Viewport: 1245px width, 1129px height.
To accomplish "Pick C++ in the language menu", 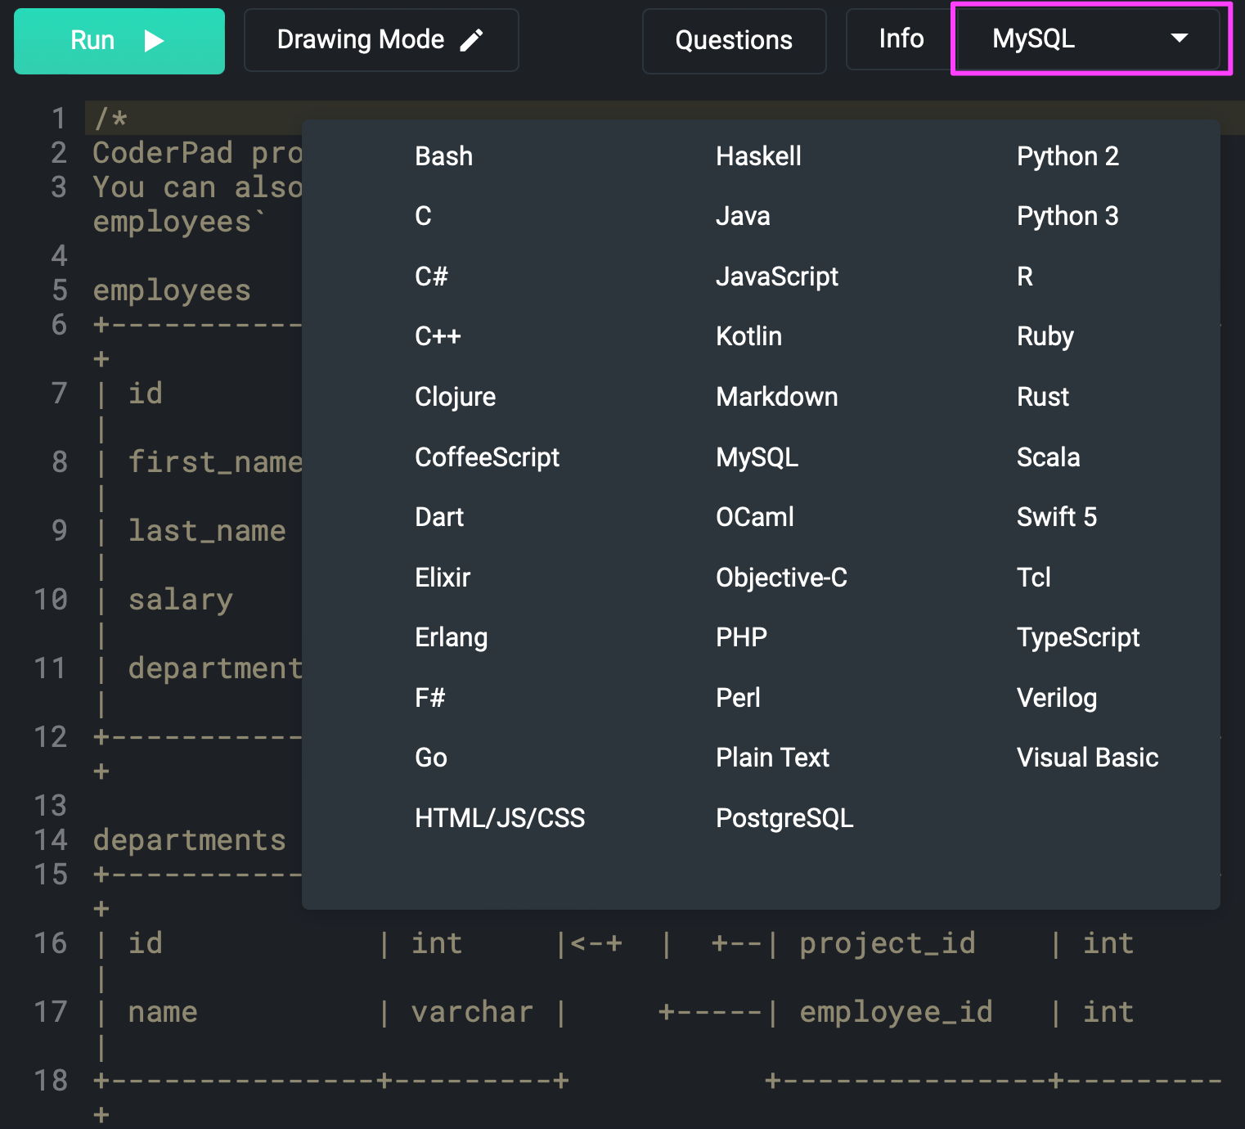I will 438,336.
